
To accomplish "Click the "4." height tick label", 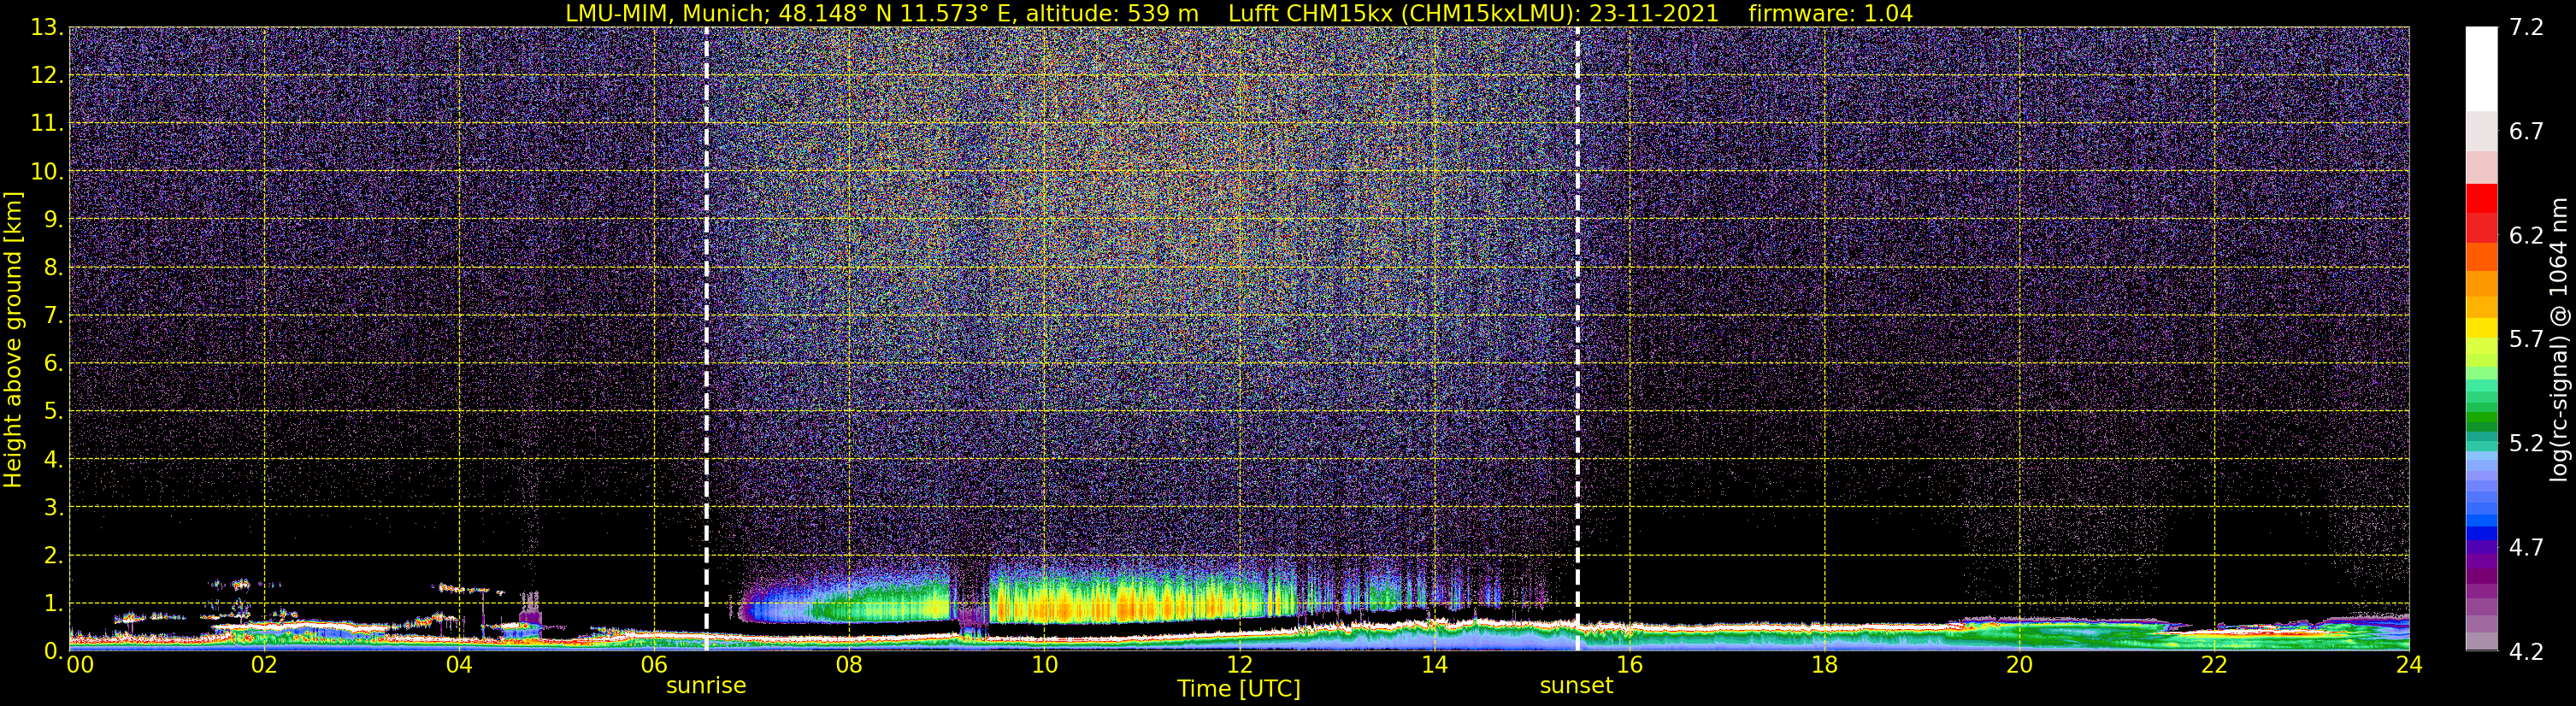I will tap(53, 460).
